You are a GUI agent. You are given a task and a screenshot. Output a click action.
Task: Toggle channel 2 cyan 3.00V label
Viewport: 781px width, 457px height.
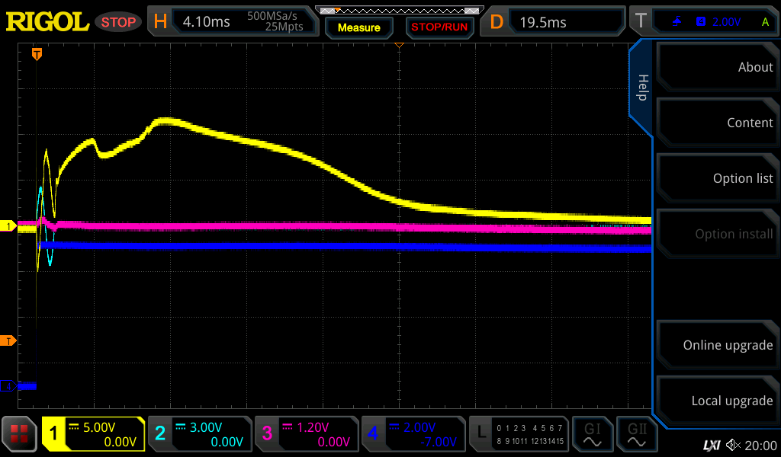coord(199,434)
